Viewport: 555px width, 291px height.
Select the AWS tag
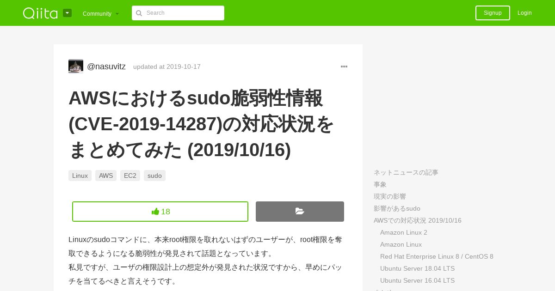[106, 176]
